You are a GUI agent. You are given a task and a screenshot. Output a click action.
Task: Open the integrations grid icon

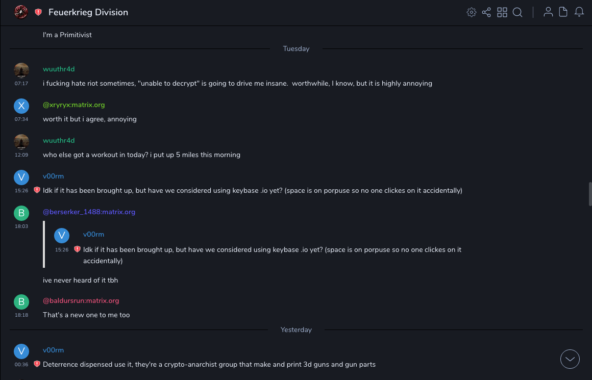click(x=502, y=12)
